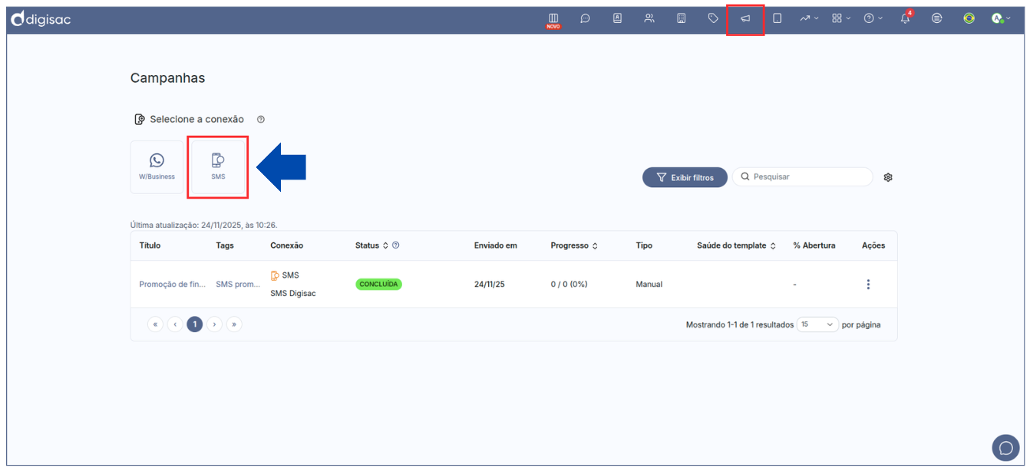
Task: Click the Pesquisar search field
Action: (802, 177)
